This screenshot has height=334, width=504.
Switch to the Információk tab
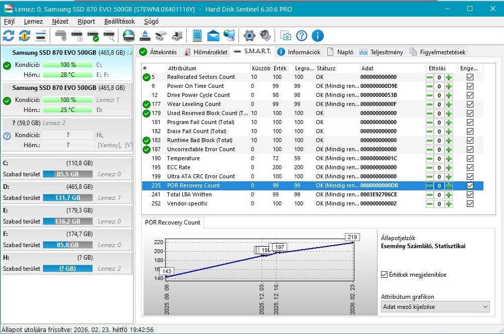coord(299,52)
